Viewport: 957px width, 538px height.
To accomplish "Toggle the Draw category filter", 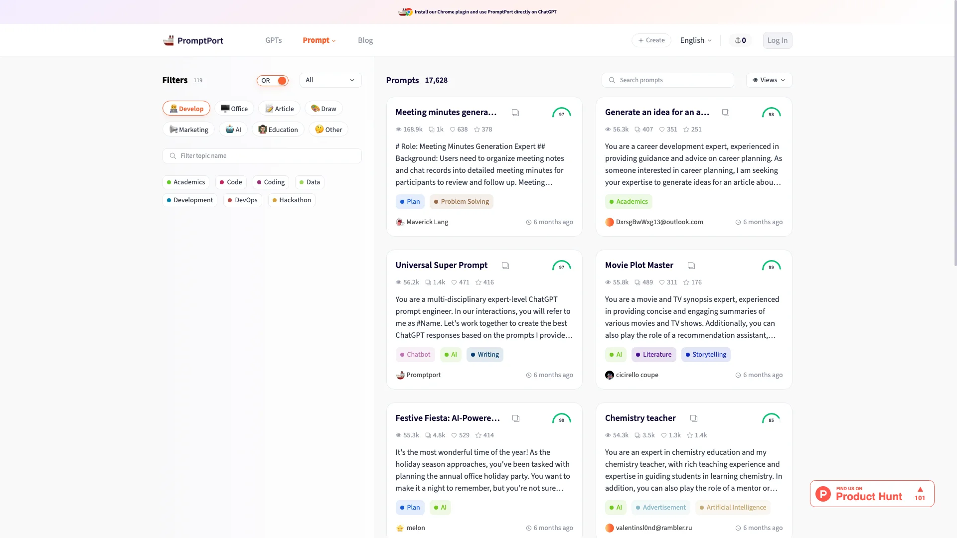I will pos(323,109).
